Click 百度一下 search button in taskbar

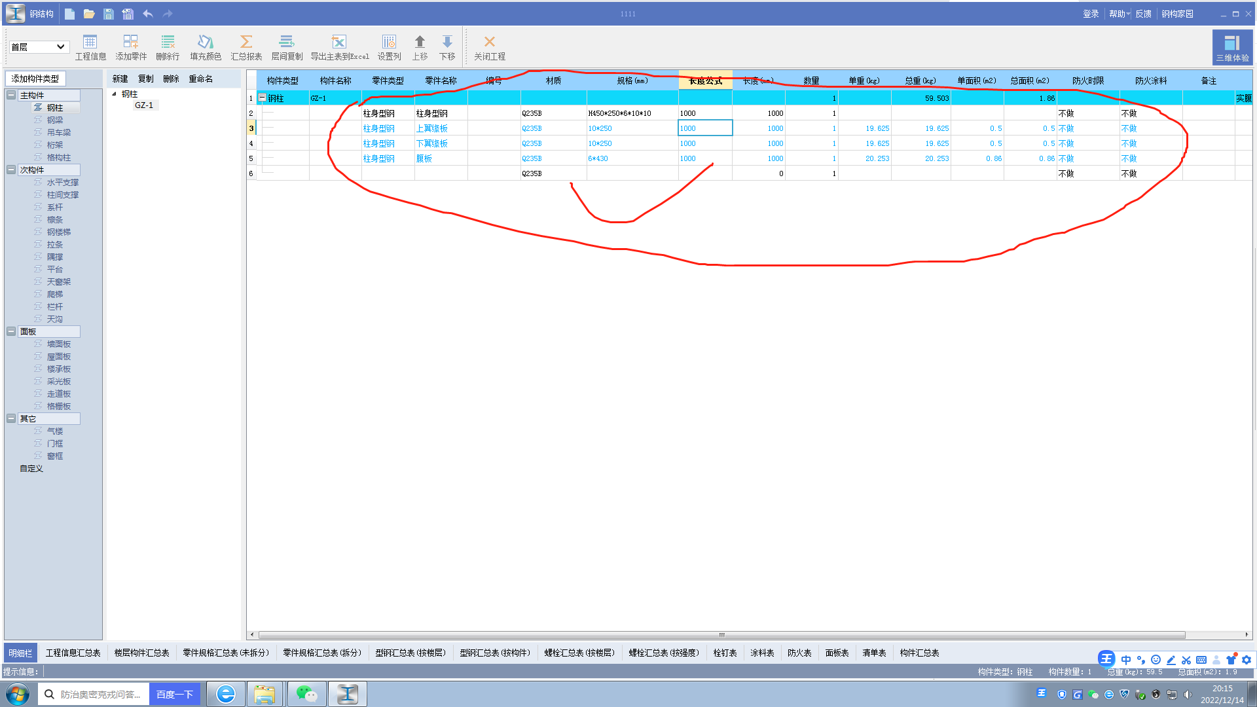(174, 694)
